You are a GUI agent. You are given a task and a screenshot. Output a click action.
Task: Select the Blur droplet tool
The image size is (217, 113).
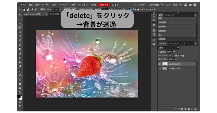[20, 62]
